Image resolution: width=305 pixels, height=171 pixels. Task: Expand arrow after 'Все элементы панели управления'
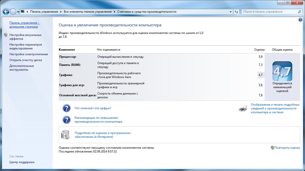pyautogui.click(x=115, y=12)
